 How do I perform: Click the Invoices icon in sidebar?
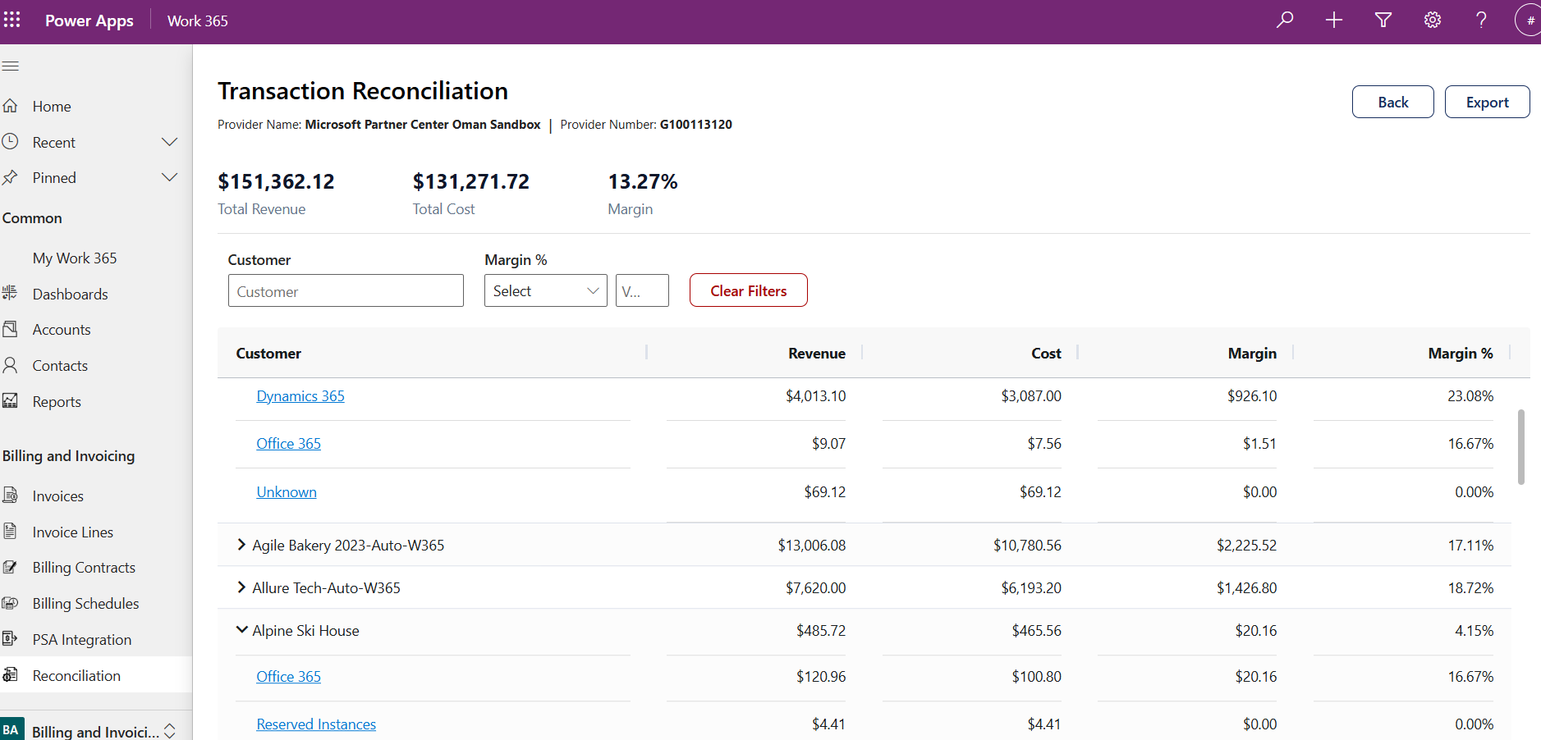tap(11, 496)
